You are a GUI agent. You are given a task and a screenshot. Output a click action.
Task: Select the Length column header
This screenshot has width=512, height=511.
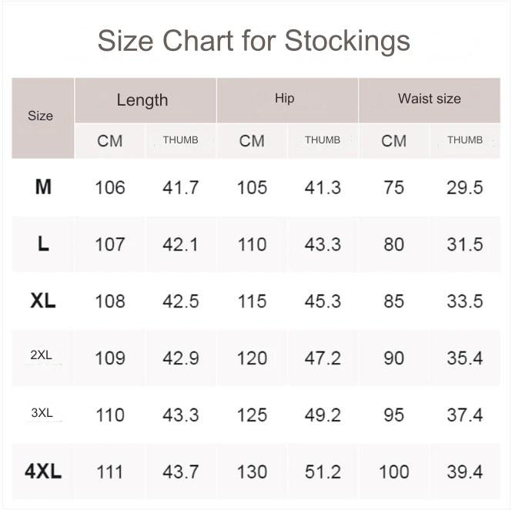click(x=142, y=100)
